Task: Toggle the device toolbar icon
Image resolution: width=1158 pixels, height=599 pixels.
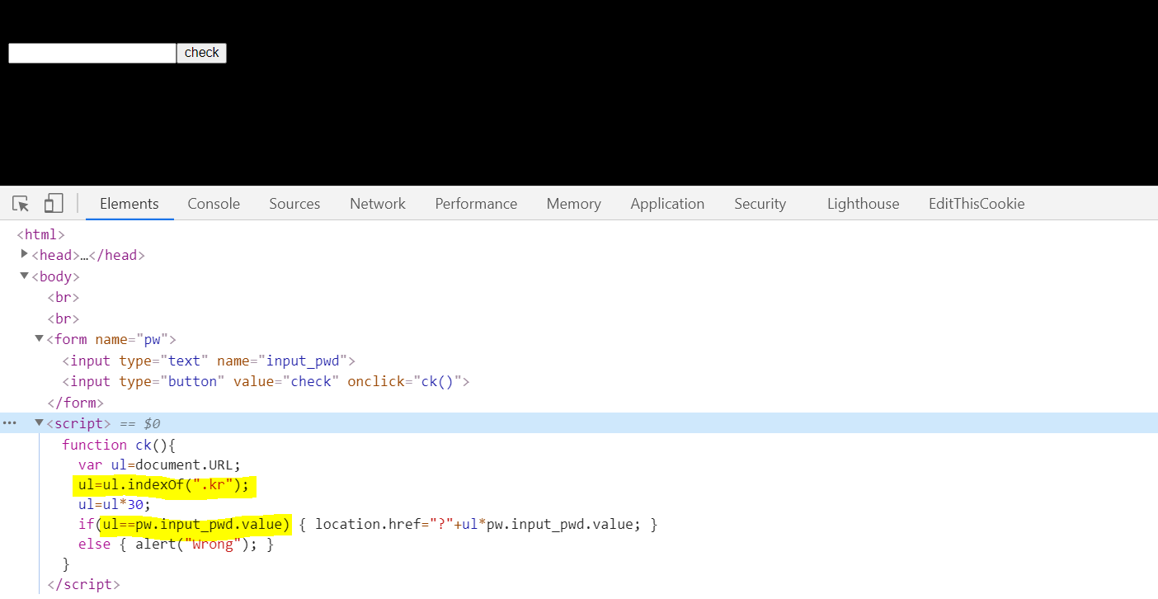Action: coord(54,204)
